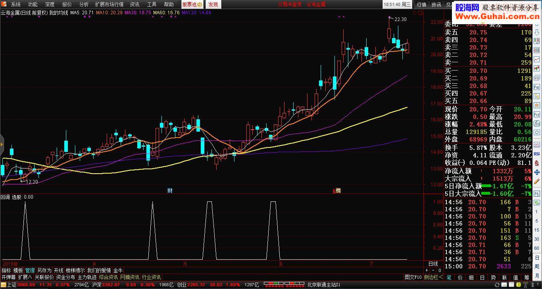The height and width of the screenshot is (289, 542).
Task: Click the f(x) formula icon in sidebar
Action: tap(536, 124)
